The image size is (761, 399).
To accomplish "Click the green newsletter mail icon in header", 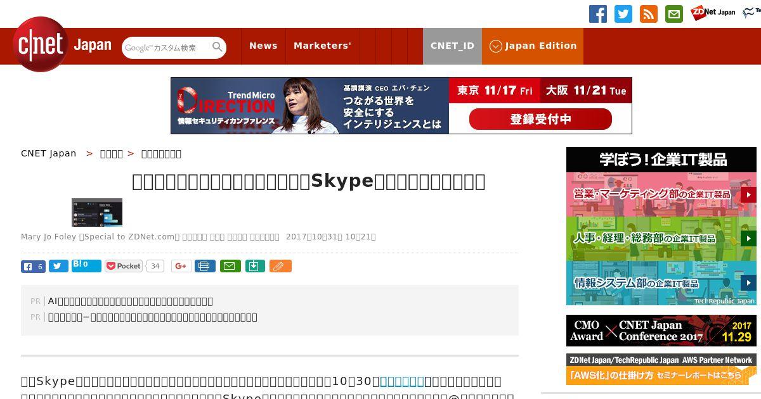I will 674,14.
